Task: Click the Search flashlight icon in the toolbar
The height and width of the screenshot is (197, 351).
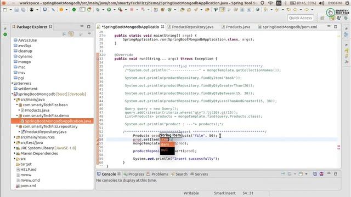Action: pos(196,10)
